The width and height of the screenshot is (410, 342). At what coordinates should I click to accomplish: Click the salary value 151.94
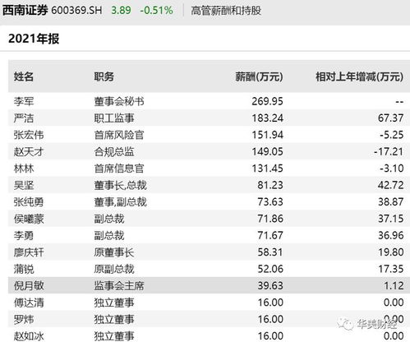tap(267, 135)
